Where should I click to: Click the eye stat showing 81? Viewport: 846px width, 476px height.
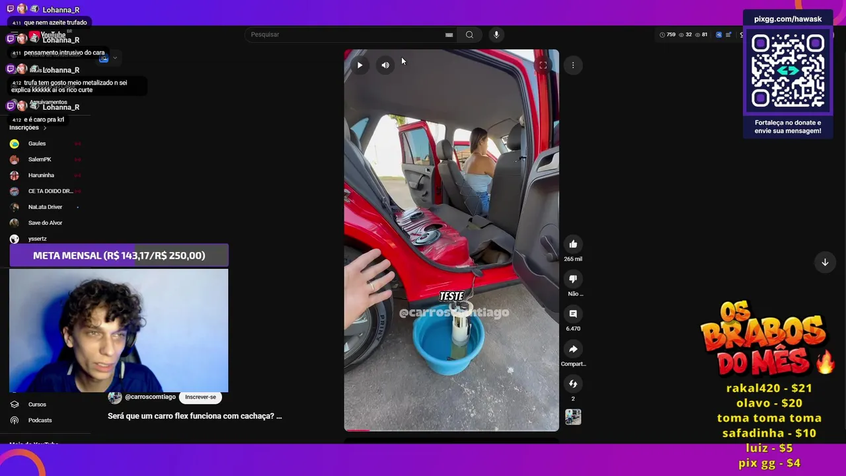point(701,34)
